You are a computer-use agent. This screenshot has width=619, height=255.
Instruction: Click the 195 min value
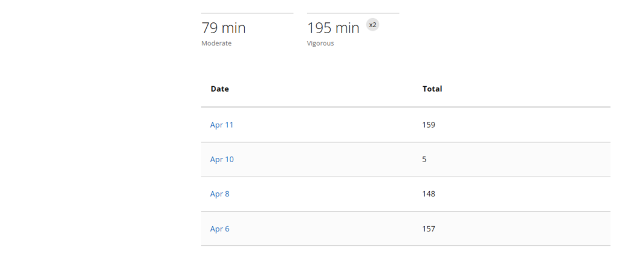pos(333,28)
